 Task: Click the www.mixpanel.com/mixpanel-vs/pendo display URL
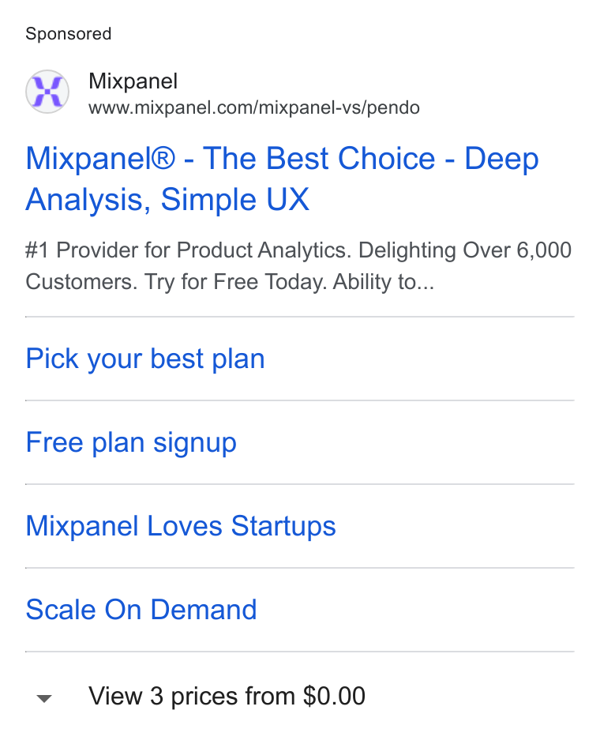click(x=254, y=107)
